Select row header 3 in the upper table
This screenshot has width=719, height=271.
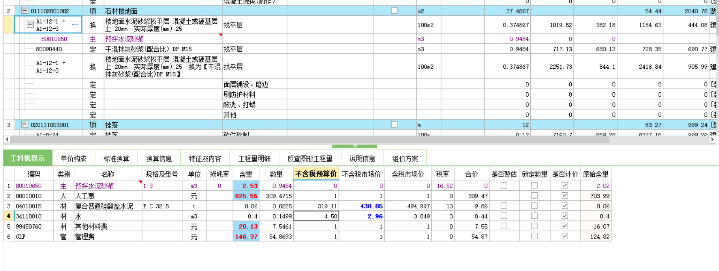click(9, 125)
